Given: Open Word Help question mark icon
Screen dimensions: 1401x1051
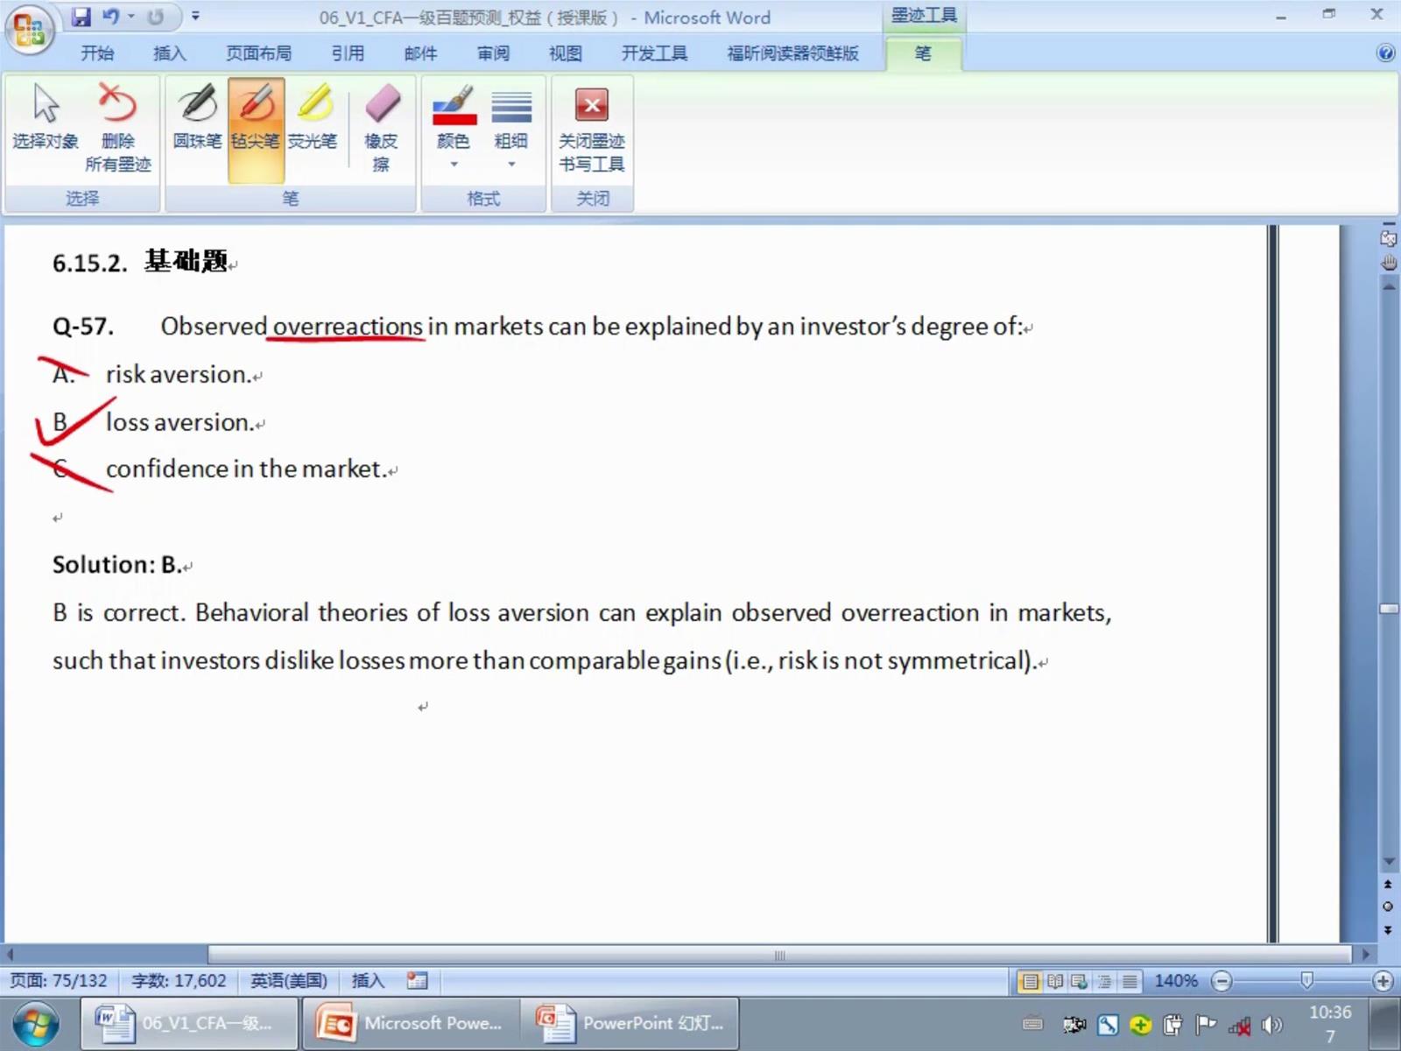Looking at the screenshot, I should click(x=1385, y=53).
